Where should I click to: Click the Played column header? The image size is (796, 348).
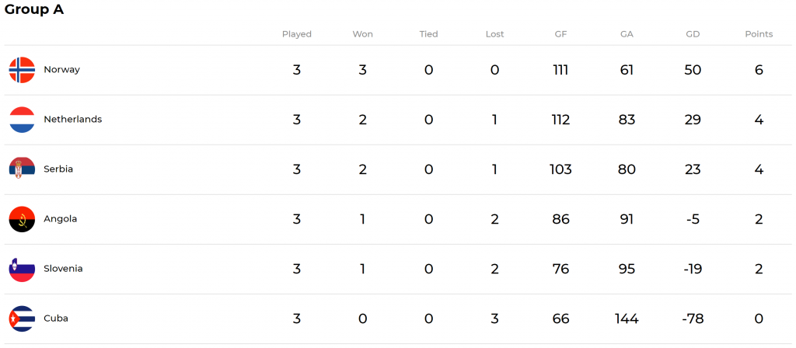click(x=296, y=34)
